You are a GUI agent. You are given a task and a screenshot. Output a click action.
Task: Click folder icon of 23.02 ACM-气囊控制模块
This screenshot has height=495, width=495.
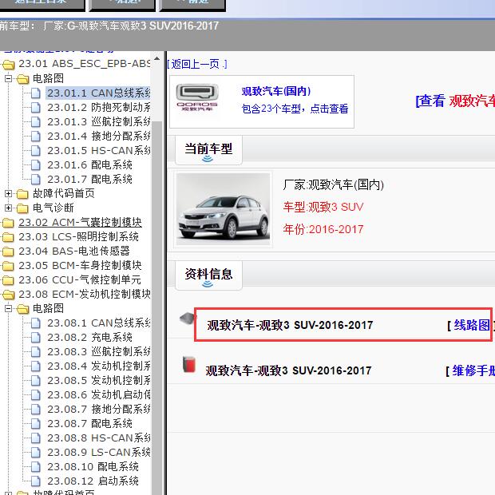point(9,223)
